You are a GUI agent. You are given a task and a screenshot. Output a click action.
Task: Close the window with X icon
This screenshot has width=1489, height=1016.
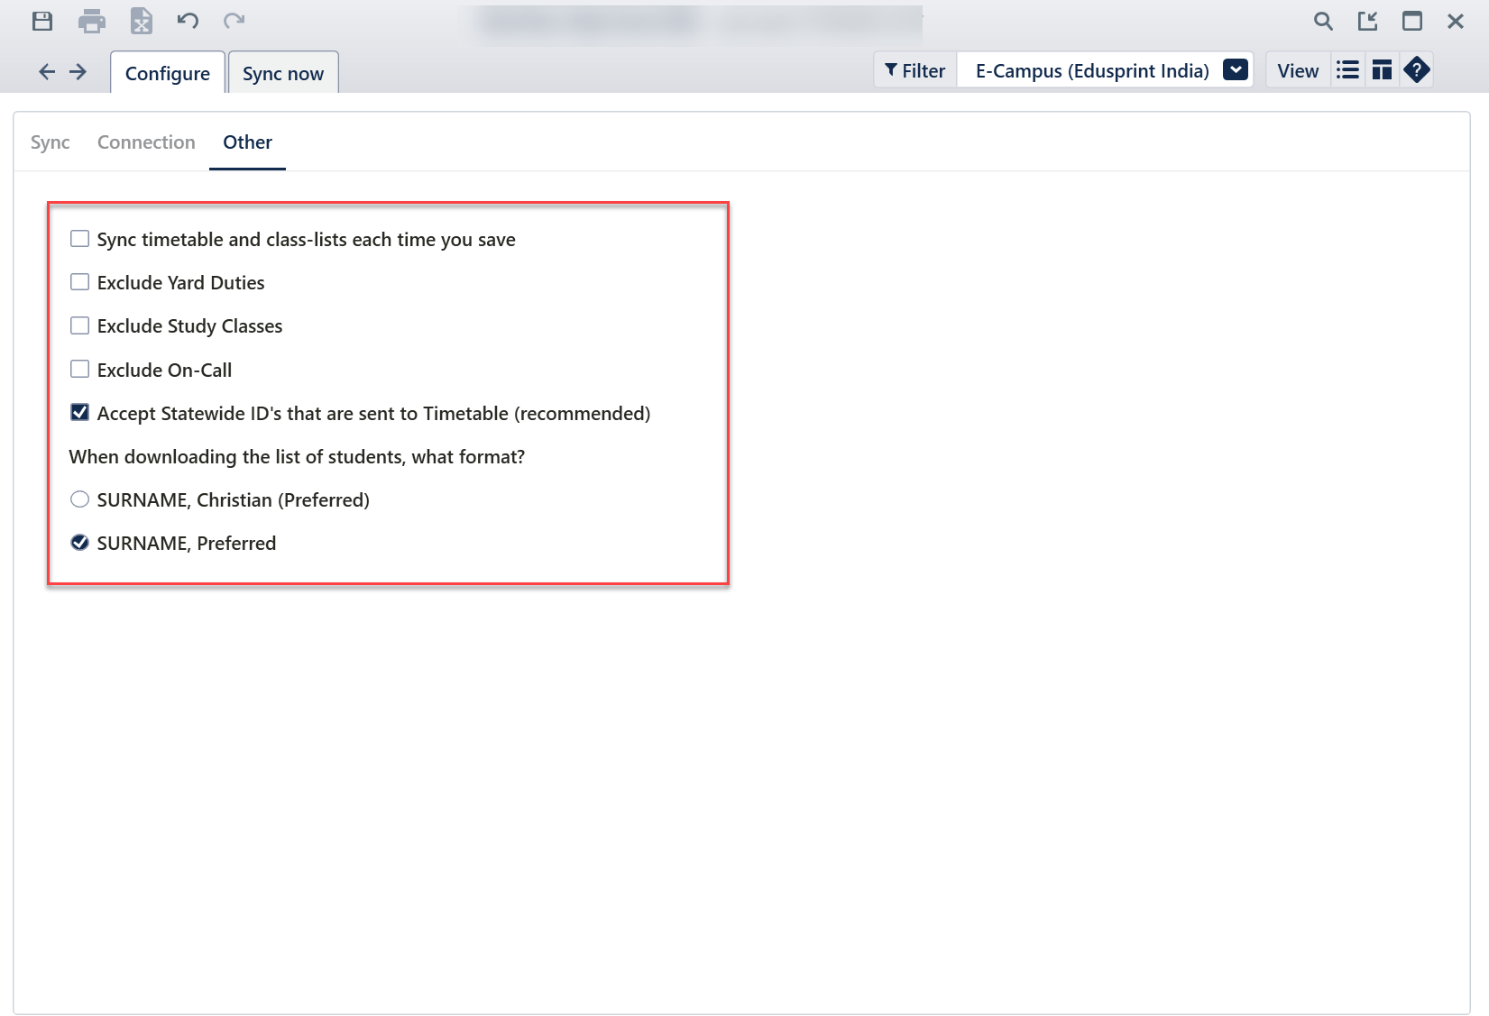(x=1456, y=21)
